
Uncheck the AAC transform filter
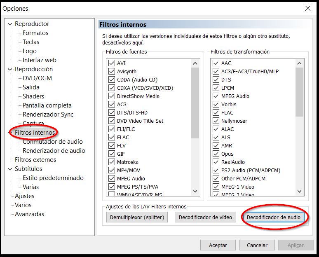point(216,63)
